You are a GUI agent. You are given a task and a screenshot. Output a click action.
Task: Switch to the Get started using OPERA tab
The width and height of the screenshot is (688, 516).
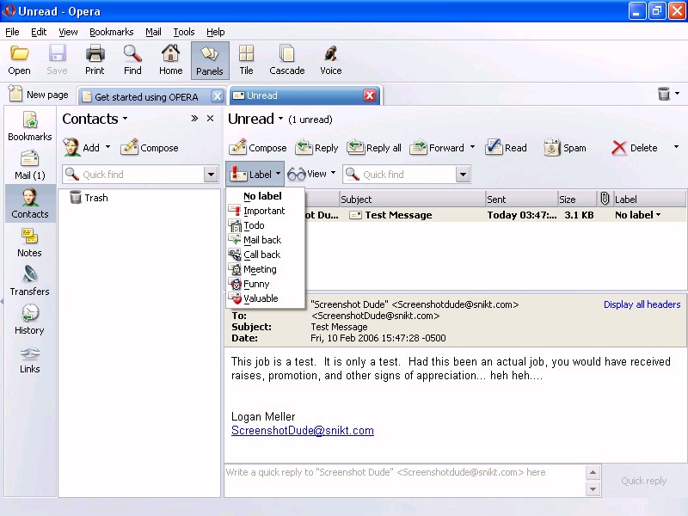tap(145, 96)
